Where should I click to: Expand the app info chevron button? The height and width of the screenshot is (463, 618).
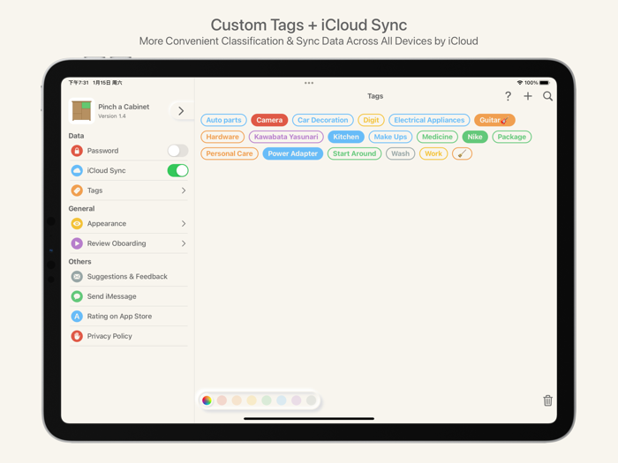[181, 111]
